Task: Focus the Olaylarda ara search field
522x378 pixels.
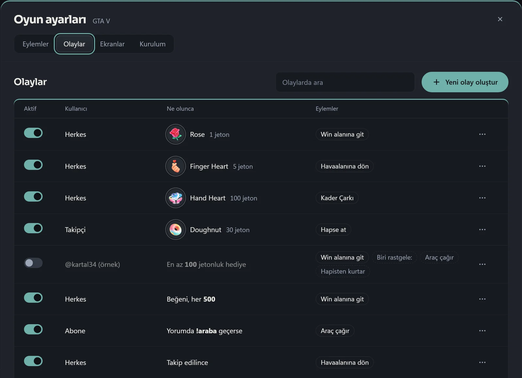Action: pyautogui.click(x=345, y=82)
